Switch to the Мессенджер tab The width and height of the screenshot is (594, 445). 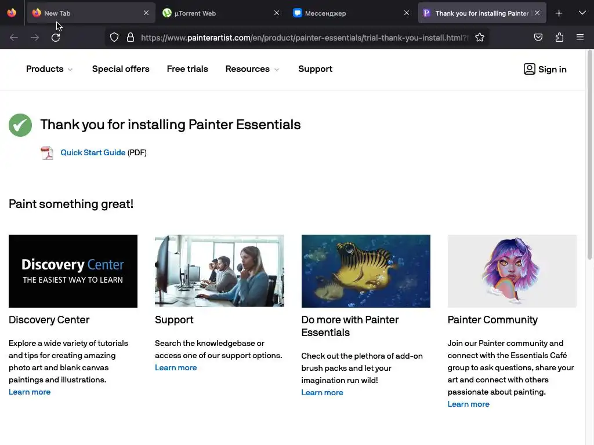point(345,13)
